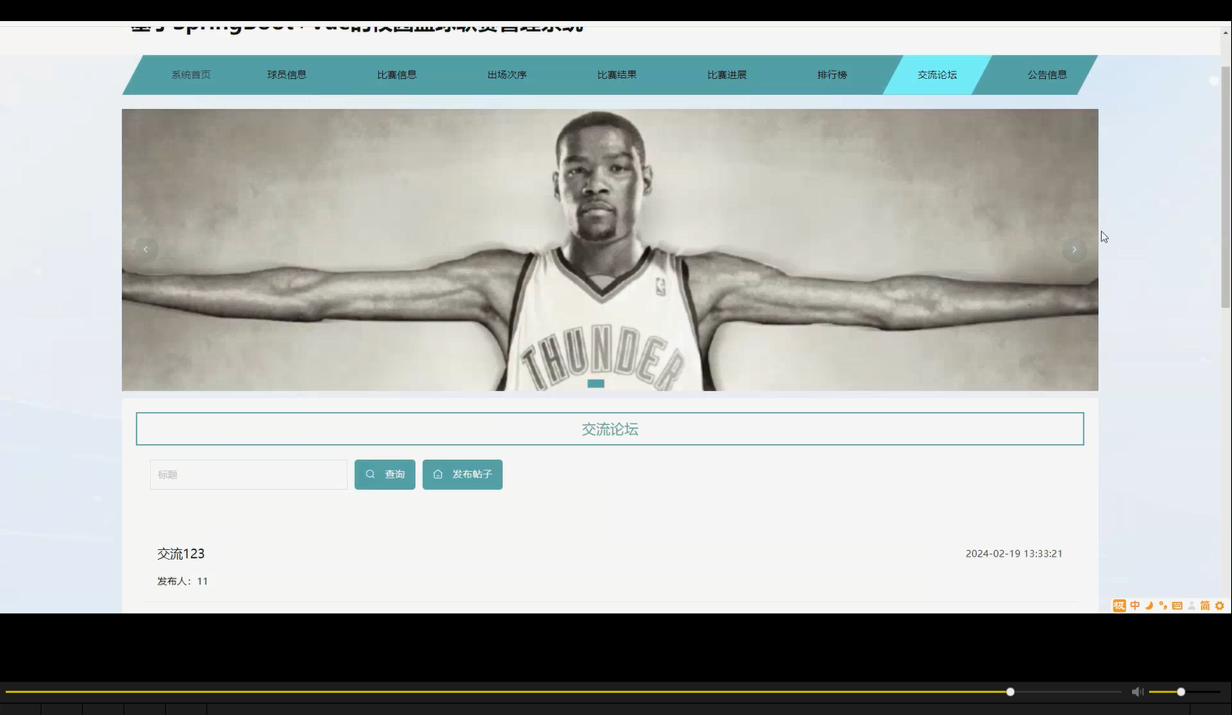Toggle the punctuation mode icon in IME bar

point(1163,605)
